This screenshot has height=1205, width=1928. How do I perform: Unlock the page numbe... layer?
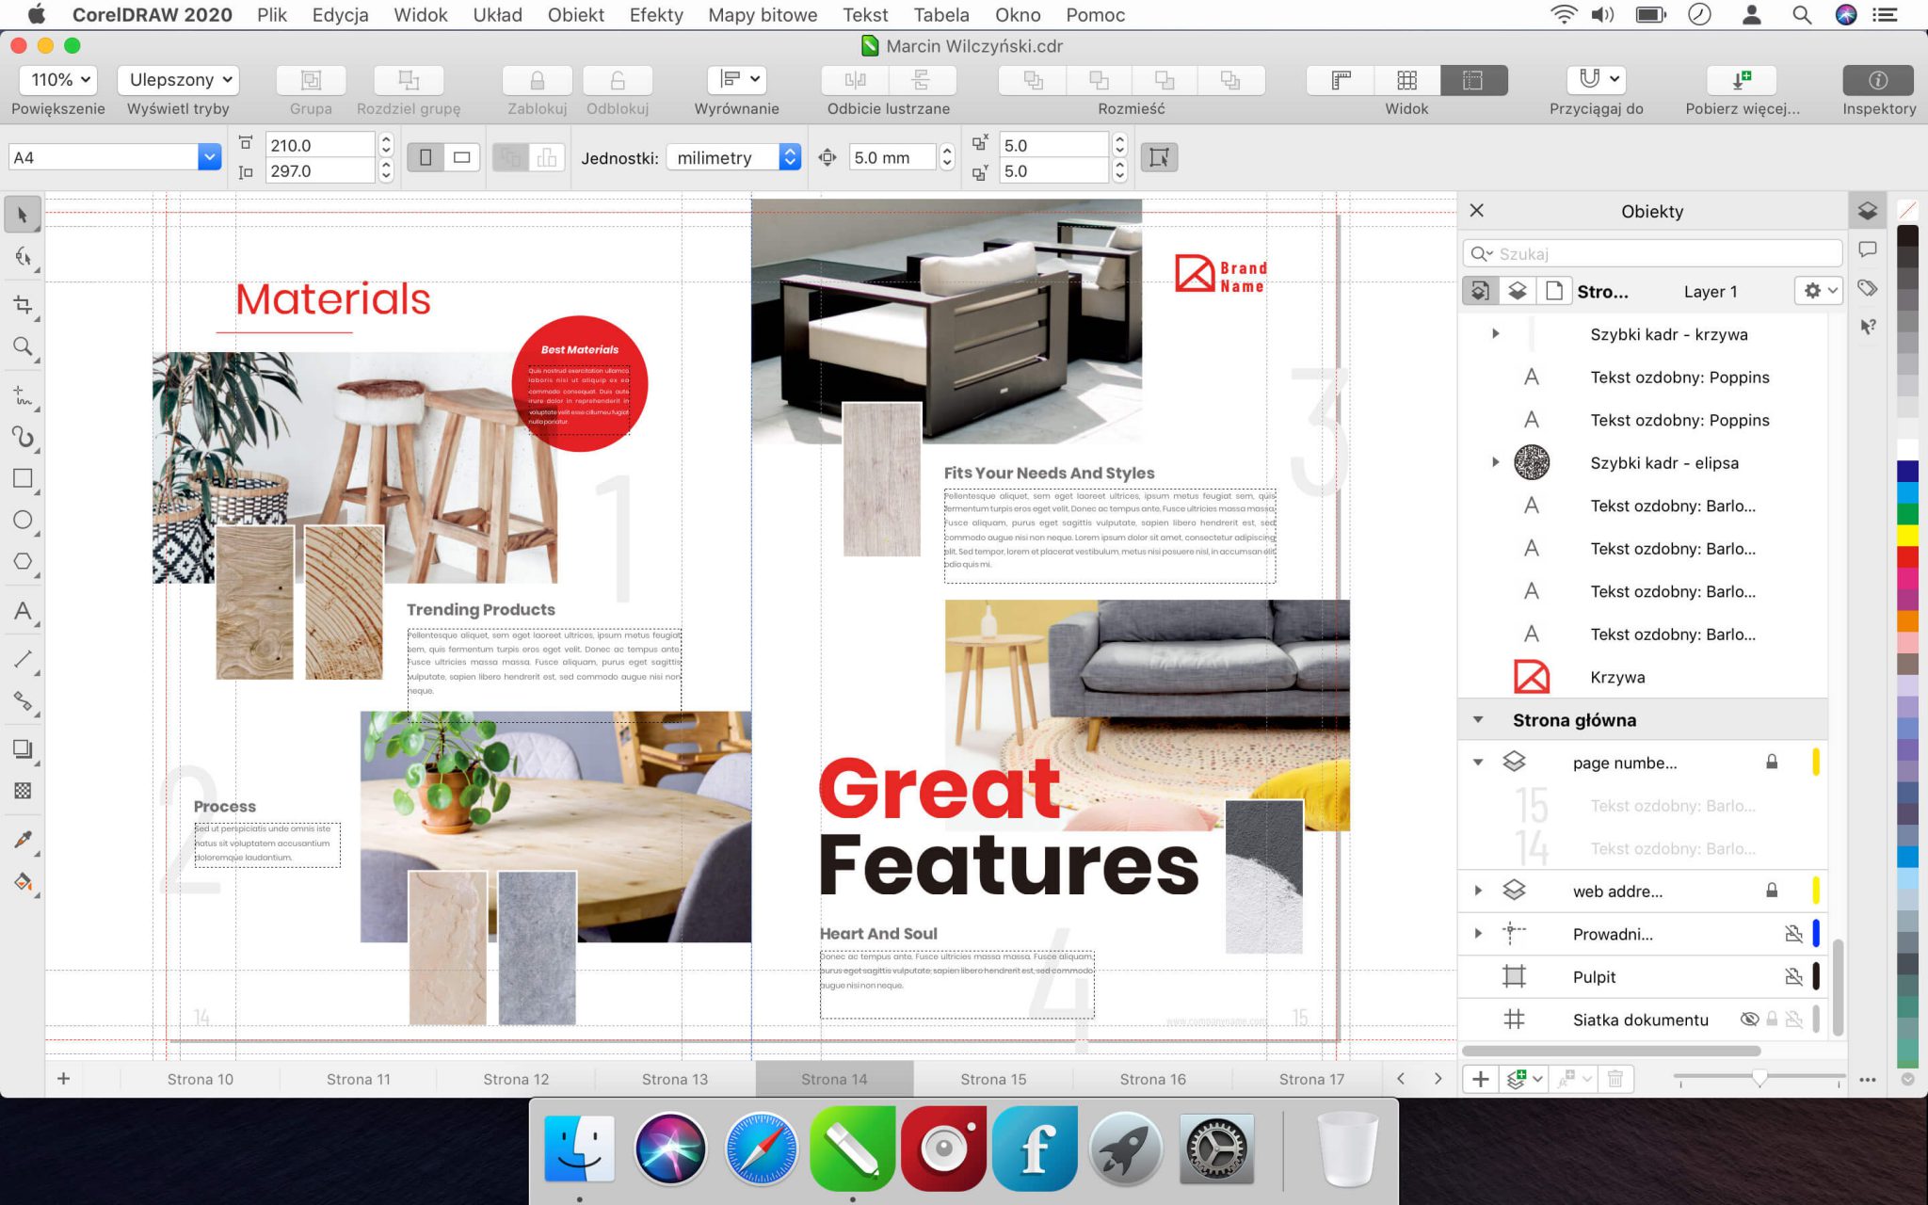tap(1774, 763)
